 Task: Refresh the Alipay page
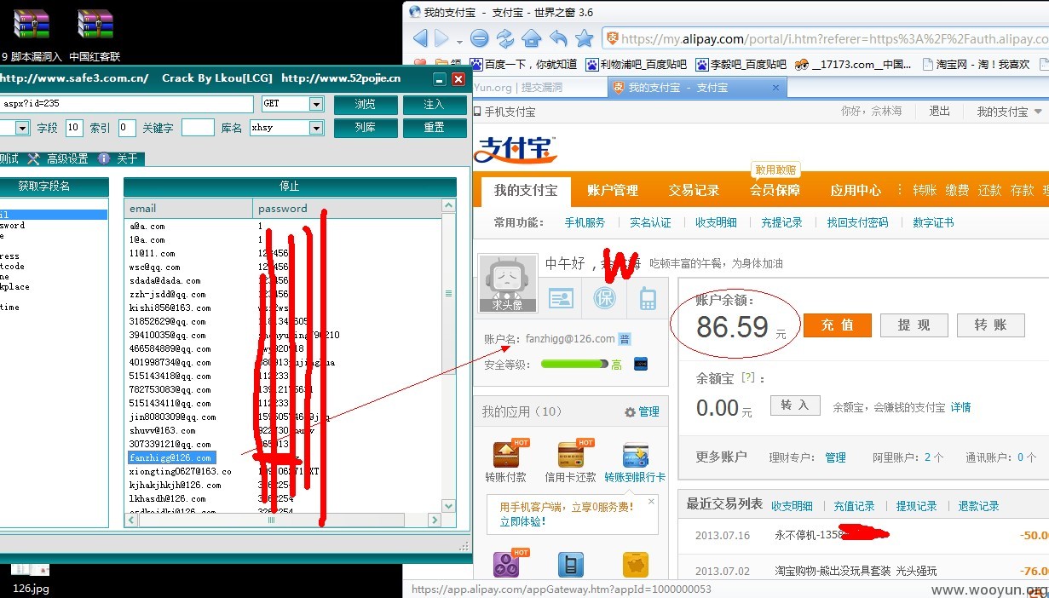click(505, 38)
